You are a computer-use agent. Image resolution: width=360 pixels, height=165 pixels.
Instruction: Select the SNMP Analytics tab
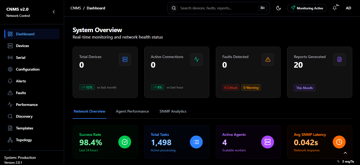click(x=173, y=111)
